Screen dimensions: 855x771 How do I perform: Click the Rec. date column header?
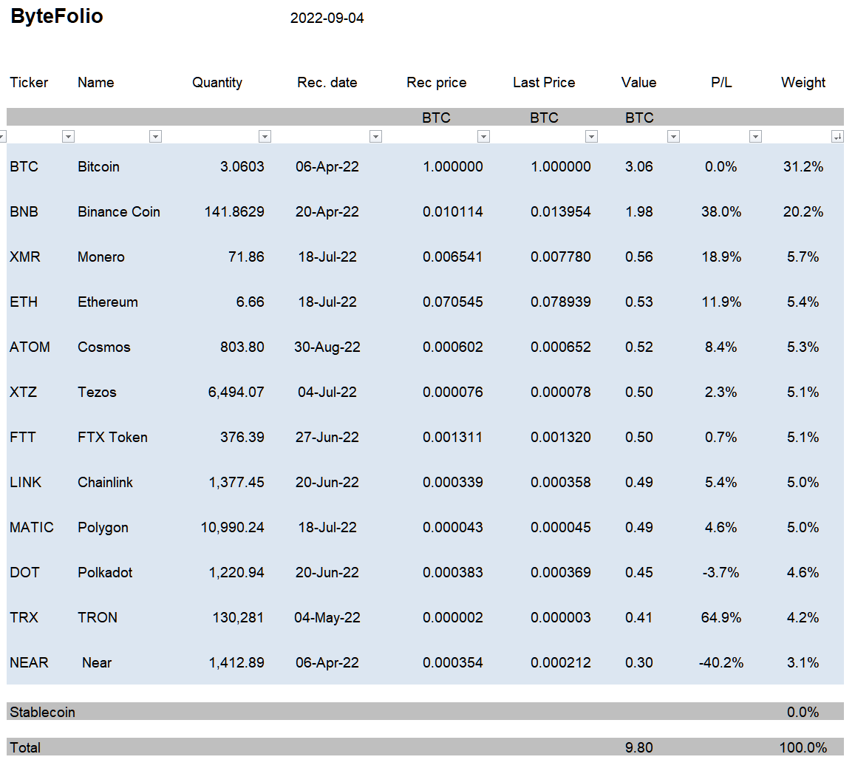[x=327, y=82]
